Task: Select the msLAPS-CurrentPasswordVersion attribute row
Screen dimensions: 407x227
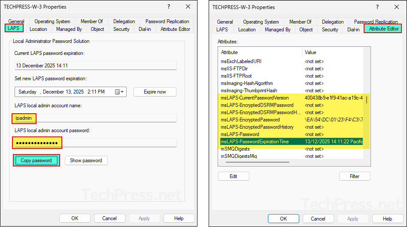Action: click(x=292, y=98)
